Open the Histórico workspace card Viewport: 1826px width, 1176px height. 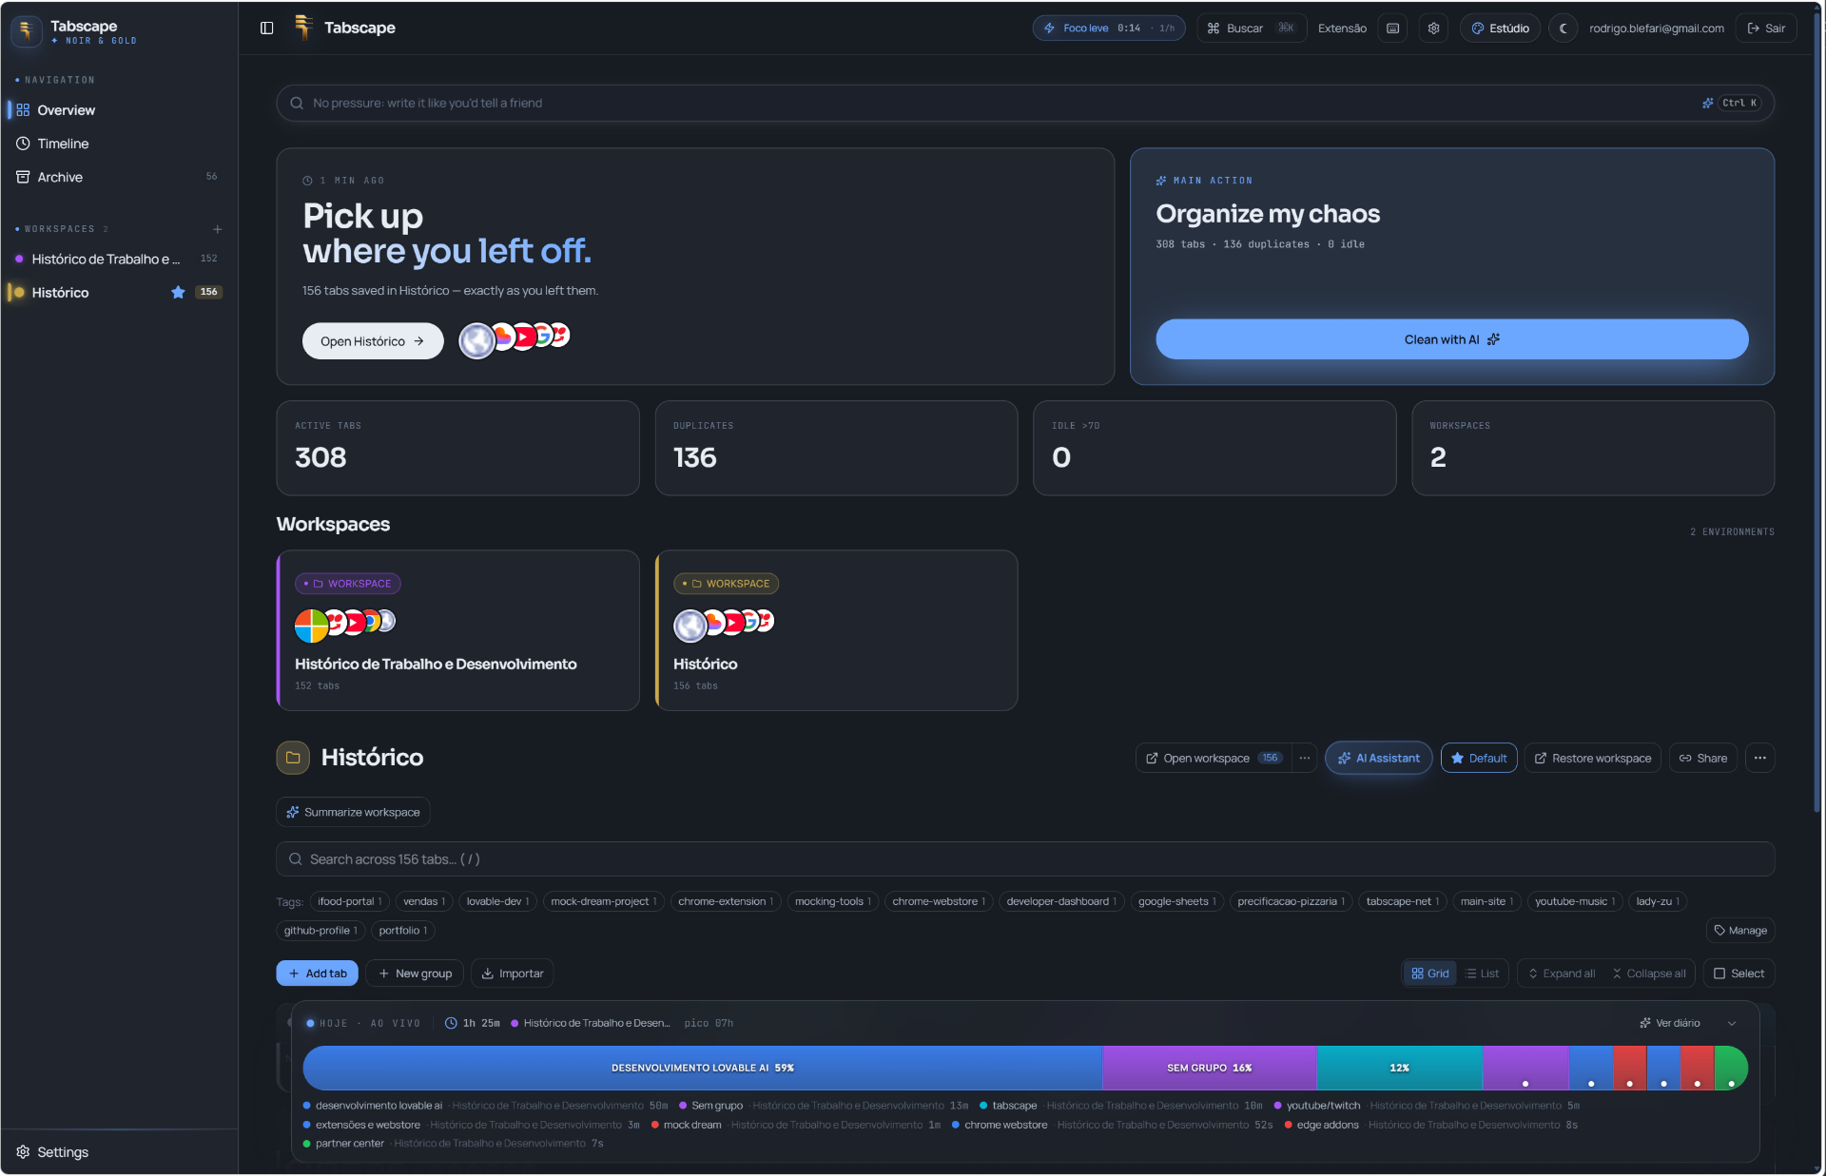point(837,630)
